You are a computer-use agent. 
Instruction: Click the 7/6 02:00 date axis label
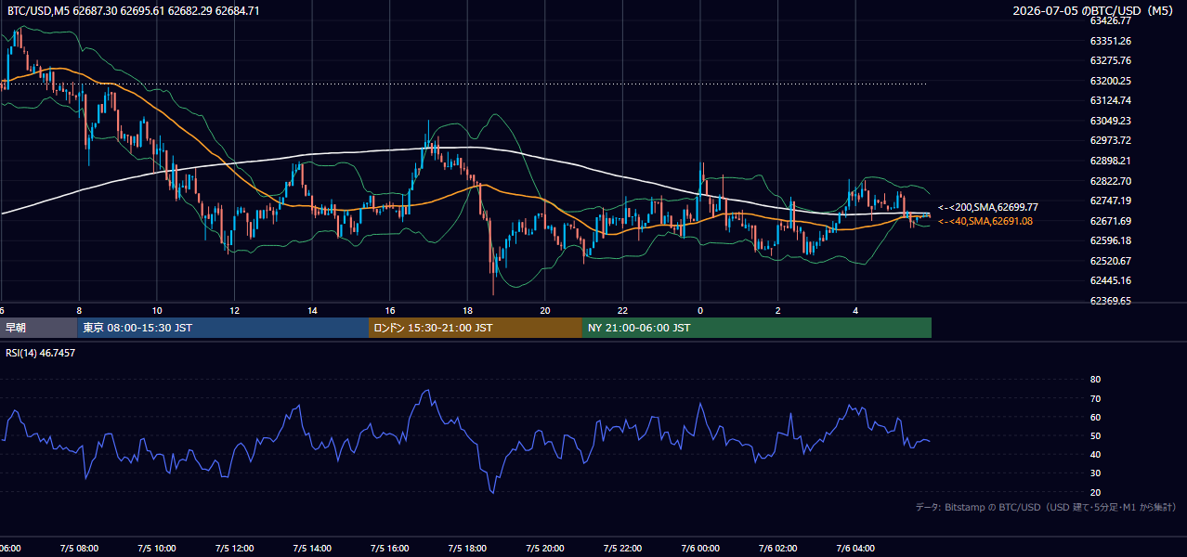[x=778, y=549]
